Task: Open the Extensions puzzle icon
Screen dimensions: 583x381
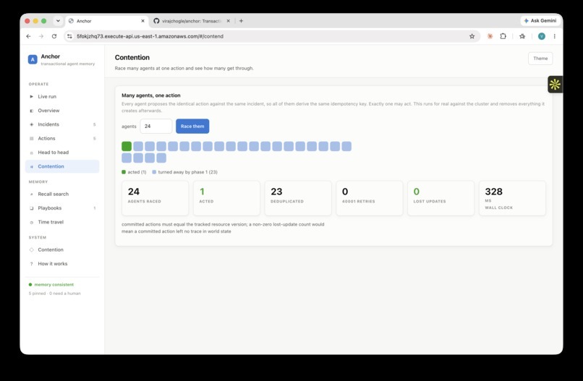Action: pos(503,36)
